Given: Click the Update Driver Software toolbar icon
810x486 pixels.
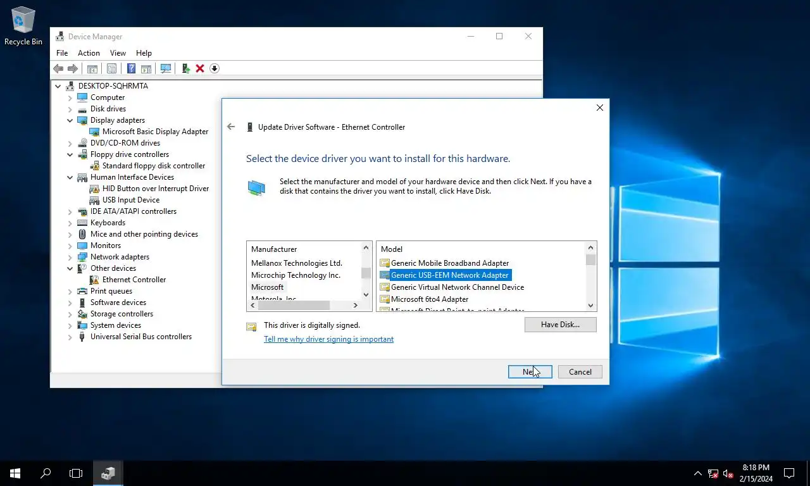Looking at the screenshot, I should tap(185, 68).
